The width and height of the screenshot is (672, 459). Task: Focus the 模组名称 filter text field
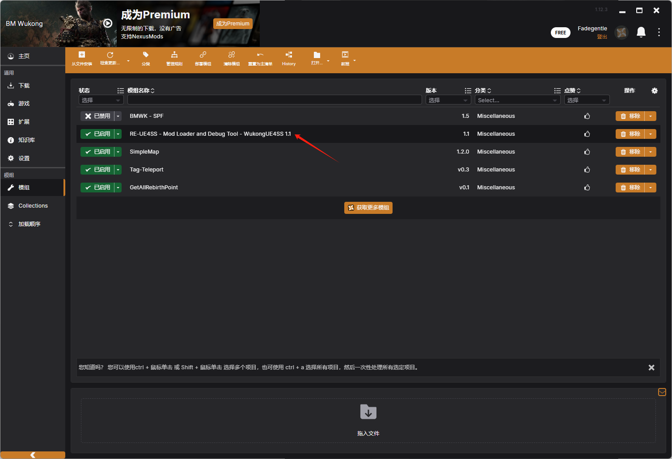[x=275, y=100]
